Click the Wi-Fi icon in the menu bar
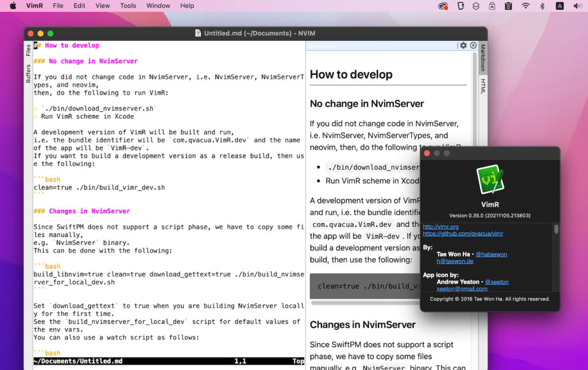Viewport: 588px width, 370px height. (526, 6)
